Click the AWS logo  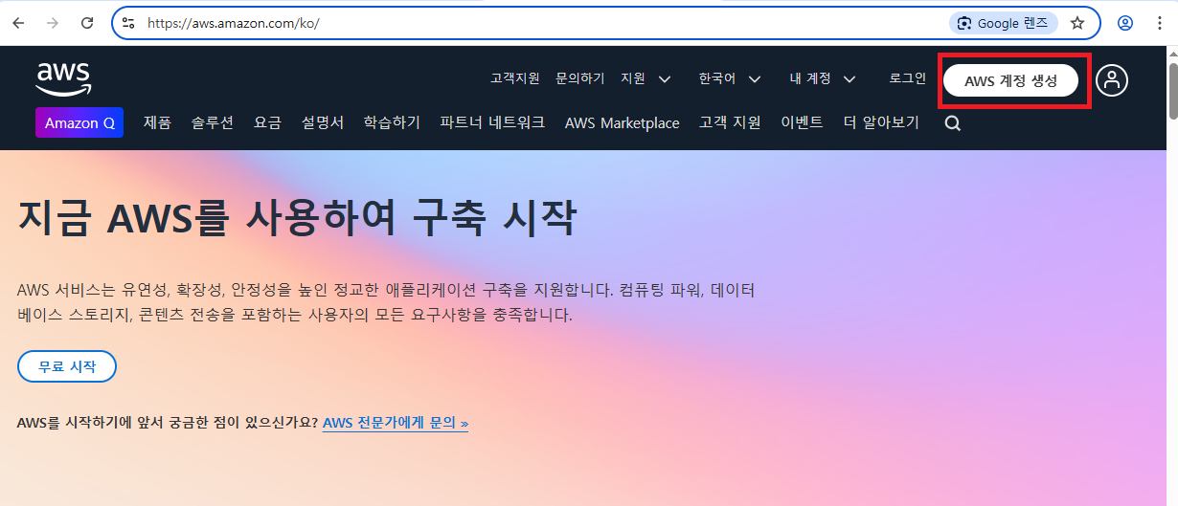tap(63, 78)
